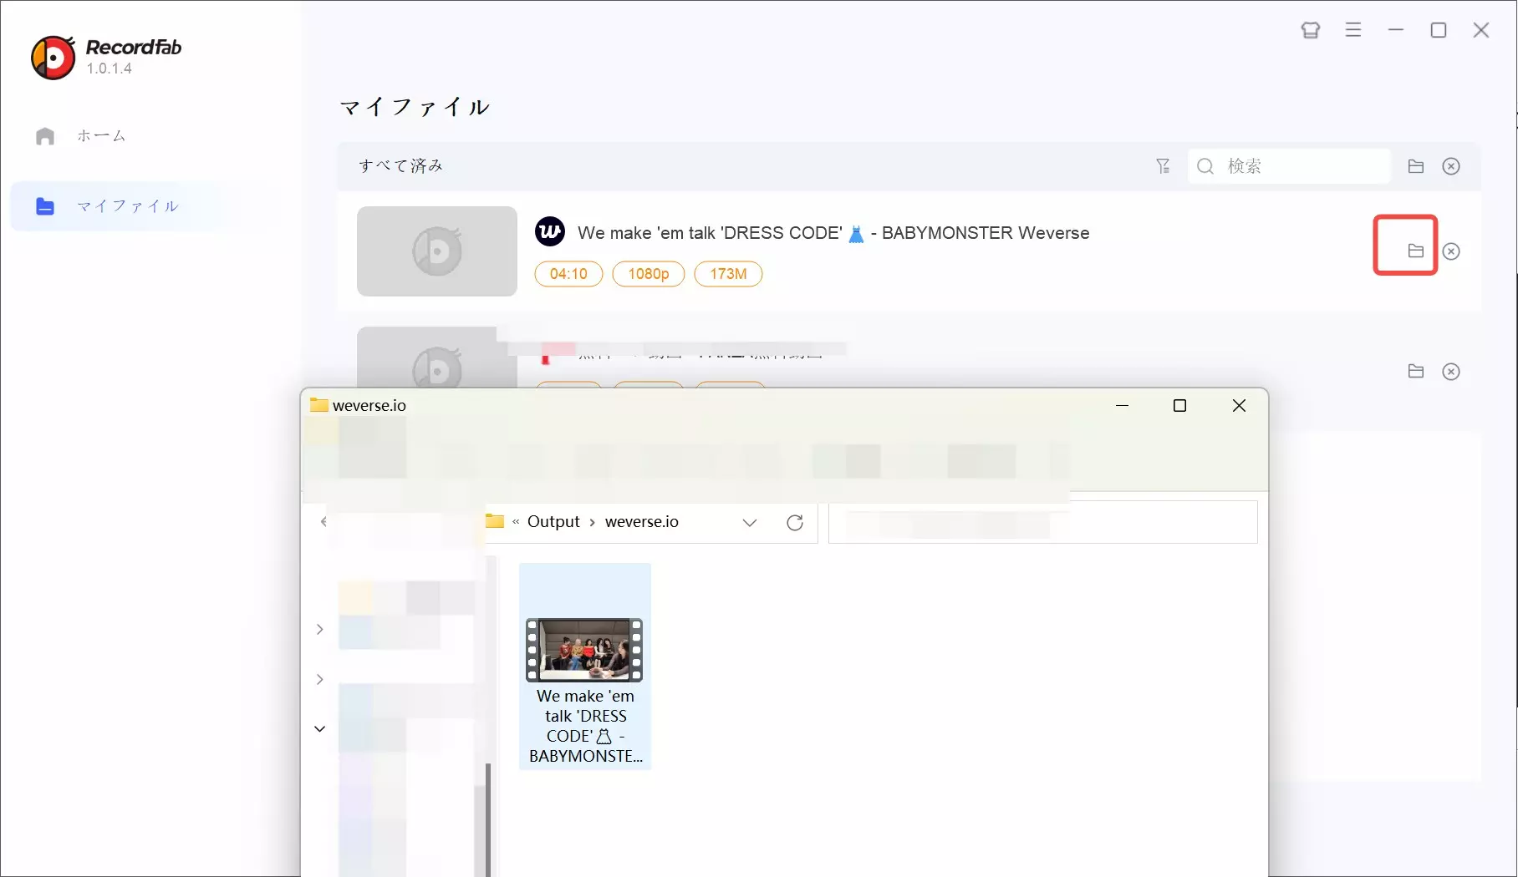Click the DRESS CODE video thumbnail placeholder
1518x877 pixels.
437,251
